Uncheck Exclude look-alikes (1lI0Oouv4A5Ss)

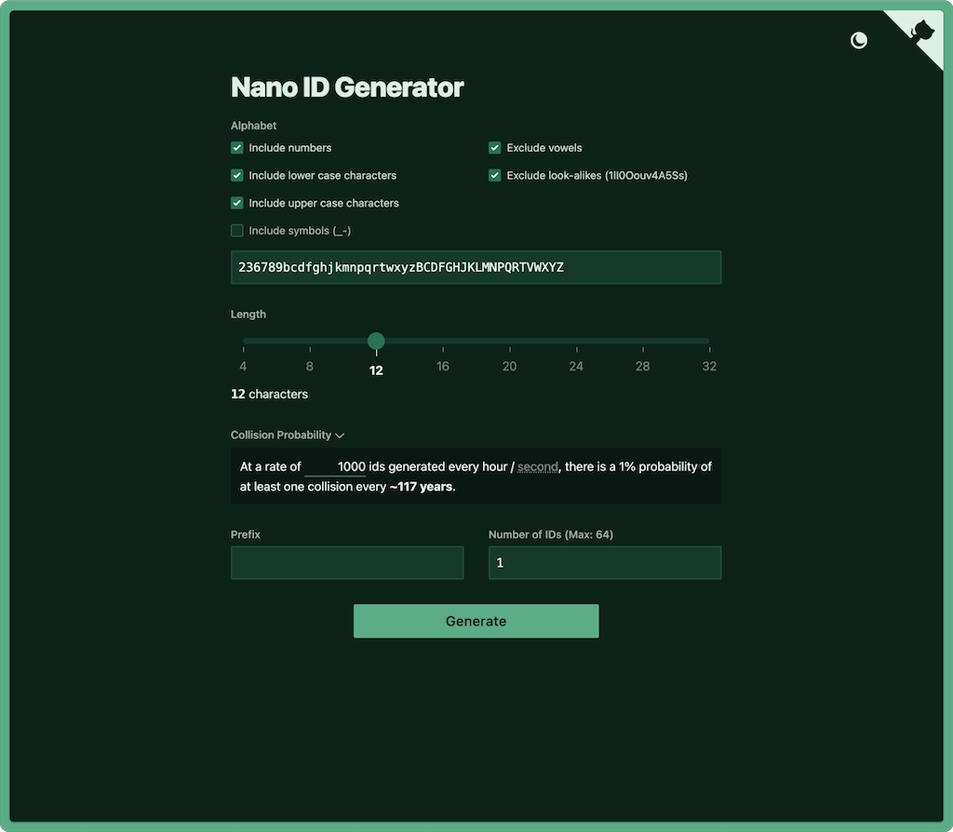(494, 175)
